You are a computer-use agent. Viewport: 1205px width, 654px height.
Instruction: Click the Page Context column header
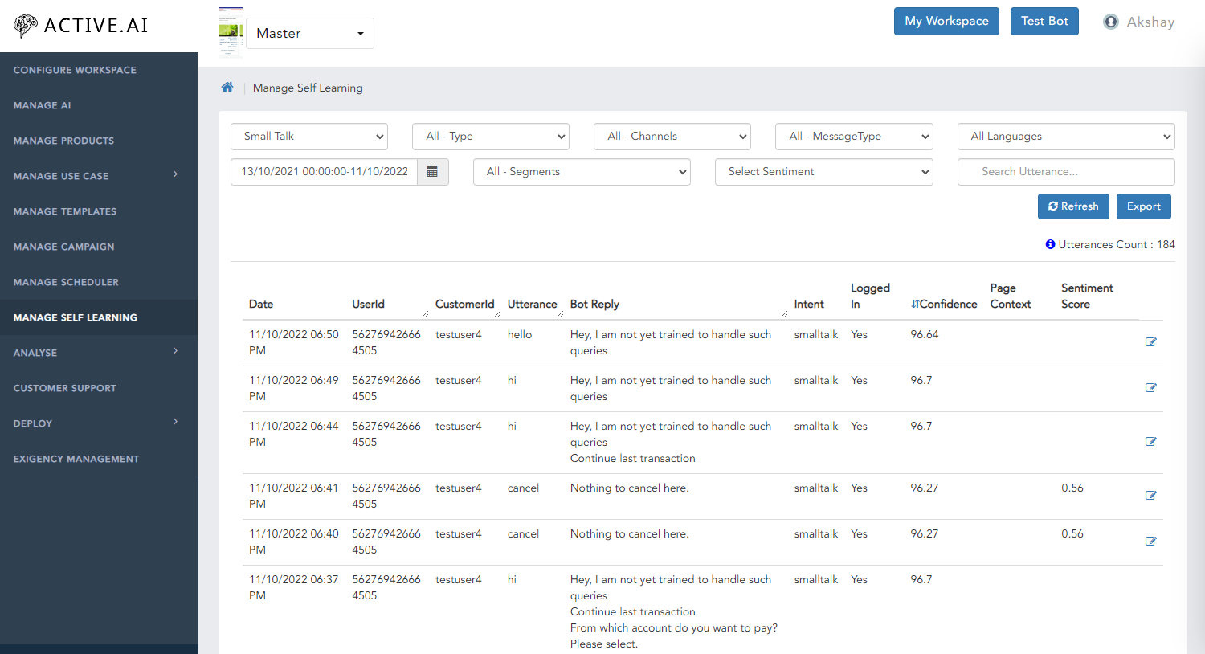pyautogui.click(x=1011, y=296)
